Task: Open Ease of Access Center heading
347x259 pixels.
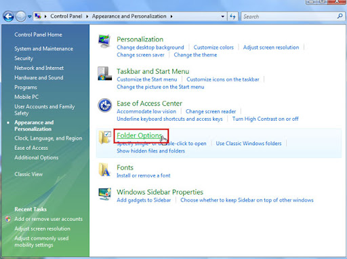Action: tap(149, 104)
